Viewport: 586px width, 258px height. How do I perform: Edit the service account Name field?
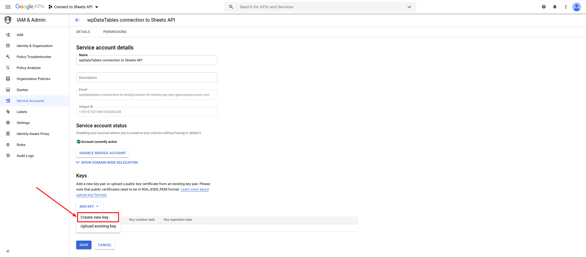pos(147,60)
